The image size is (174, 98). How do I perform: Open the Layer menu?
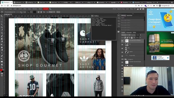(x=15, y=9)
